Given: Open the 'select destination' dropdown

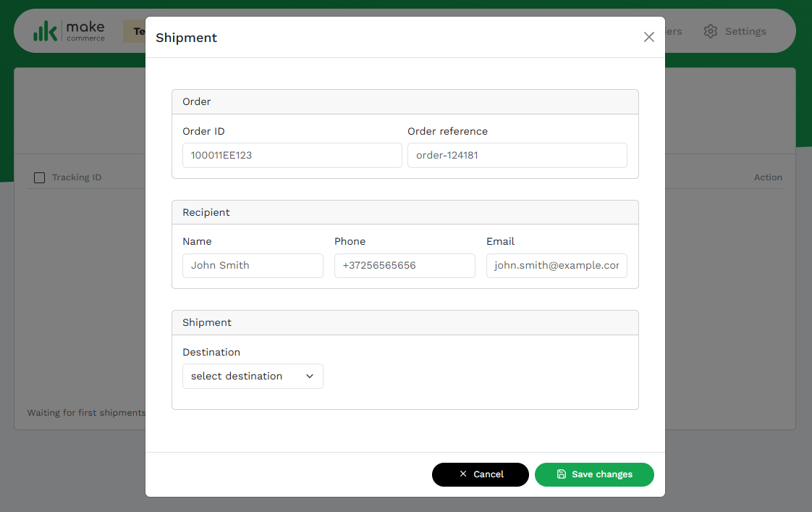Looking at the screenshot, I should (x=253, y=377).
